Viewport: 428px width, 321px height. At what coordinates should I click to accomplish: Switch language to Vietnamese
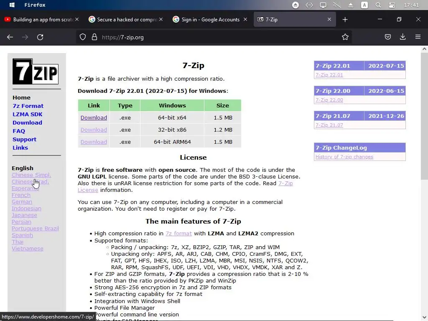tap(28, 248)
